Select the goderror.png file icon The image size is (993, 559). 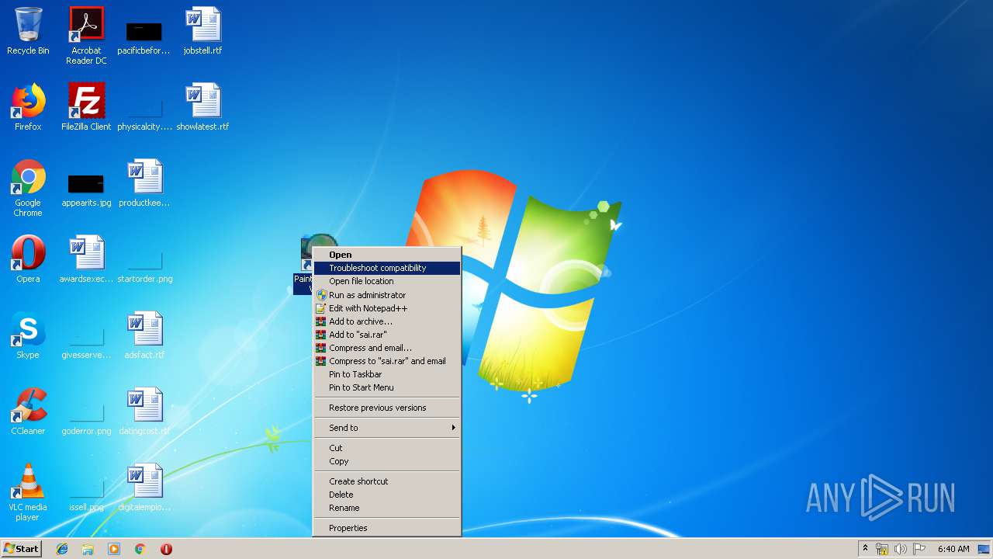point(86,418)
